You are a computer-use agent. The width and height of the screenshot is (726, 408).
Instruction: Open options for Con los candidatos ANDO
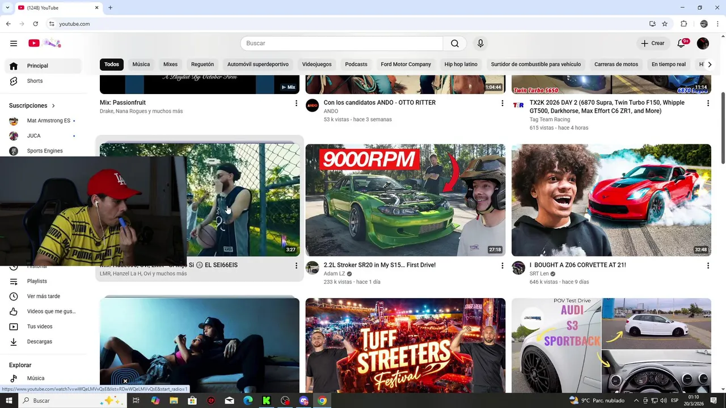coord(502,103)
